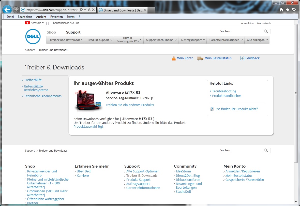Expand the Treiber und Downloads dropdown
This screenshot has height=206, width=300.
tap(66, 40)
